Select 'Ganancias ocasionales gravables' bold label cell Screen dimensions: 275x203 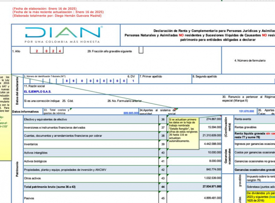pos(255,170)
